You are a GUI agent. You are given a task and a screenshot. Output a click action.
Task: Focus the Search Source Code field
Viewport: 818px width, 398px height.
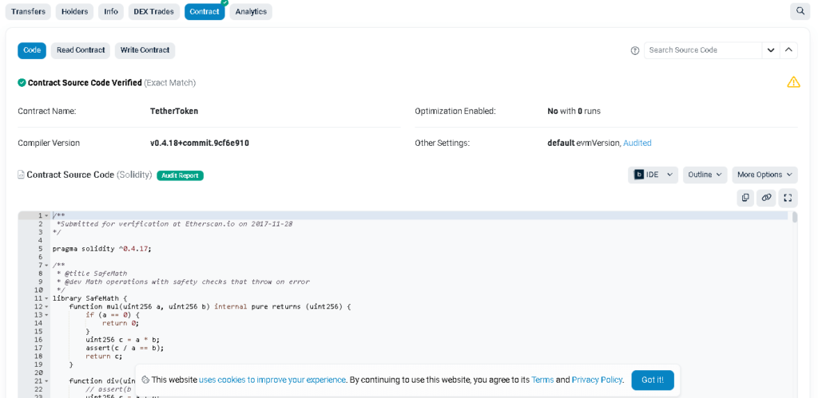703,50
